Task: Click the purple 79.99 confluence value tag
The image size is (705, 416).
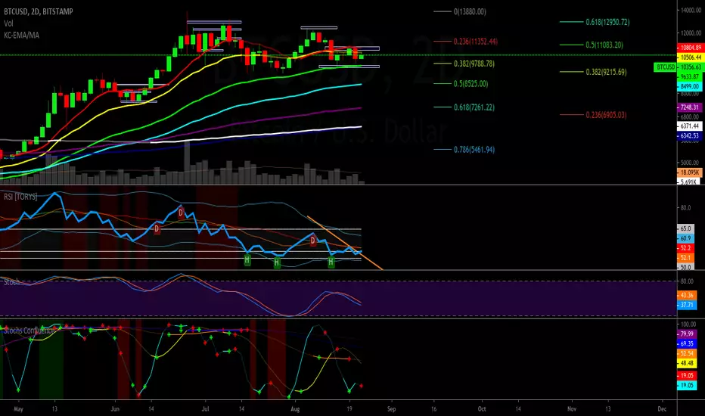Action: [x=687, y=334]
